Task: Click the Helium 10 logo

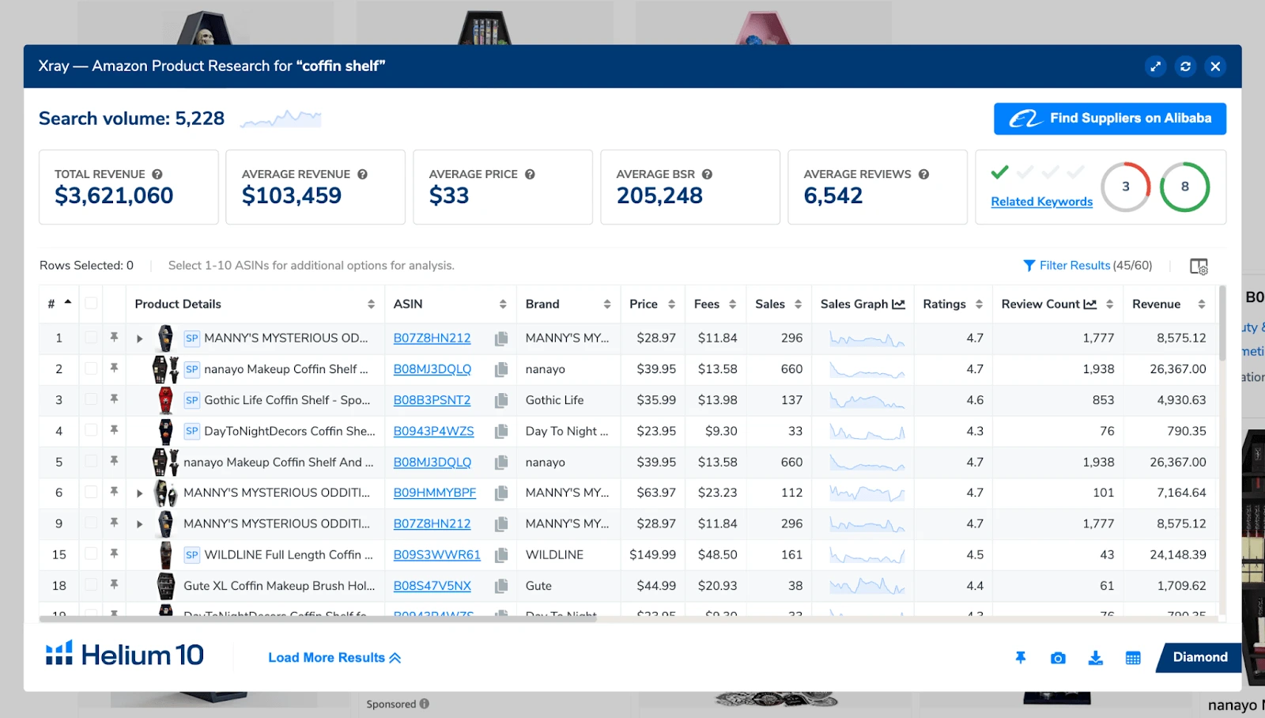Action: click(125, 654)
